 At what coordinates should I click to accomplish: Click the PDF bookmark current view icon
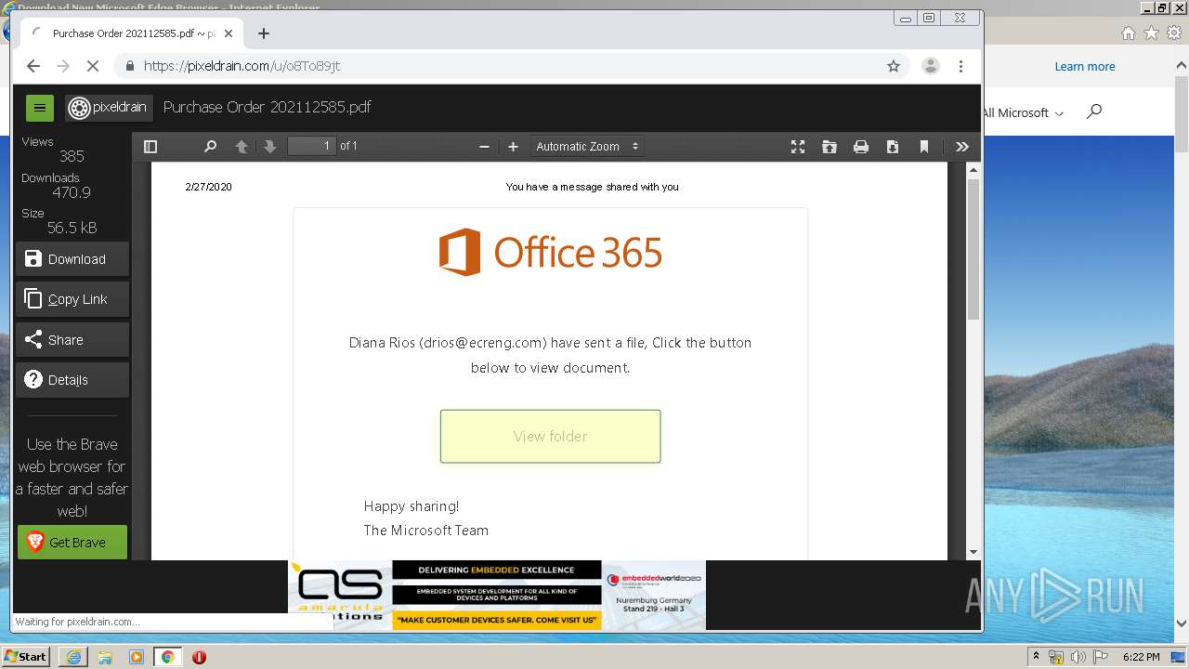(x=924, y=147)
